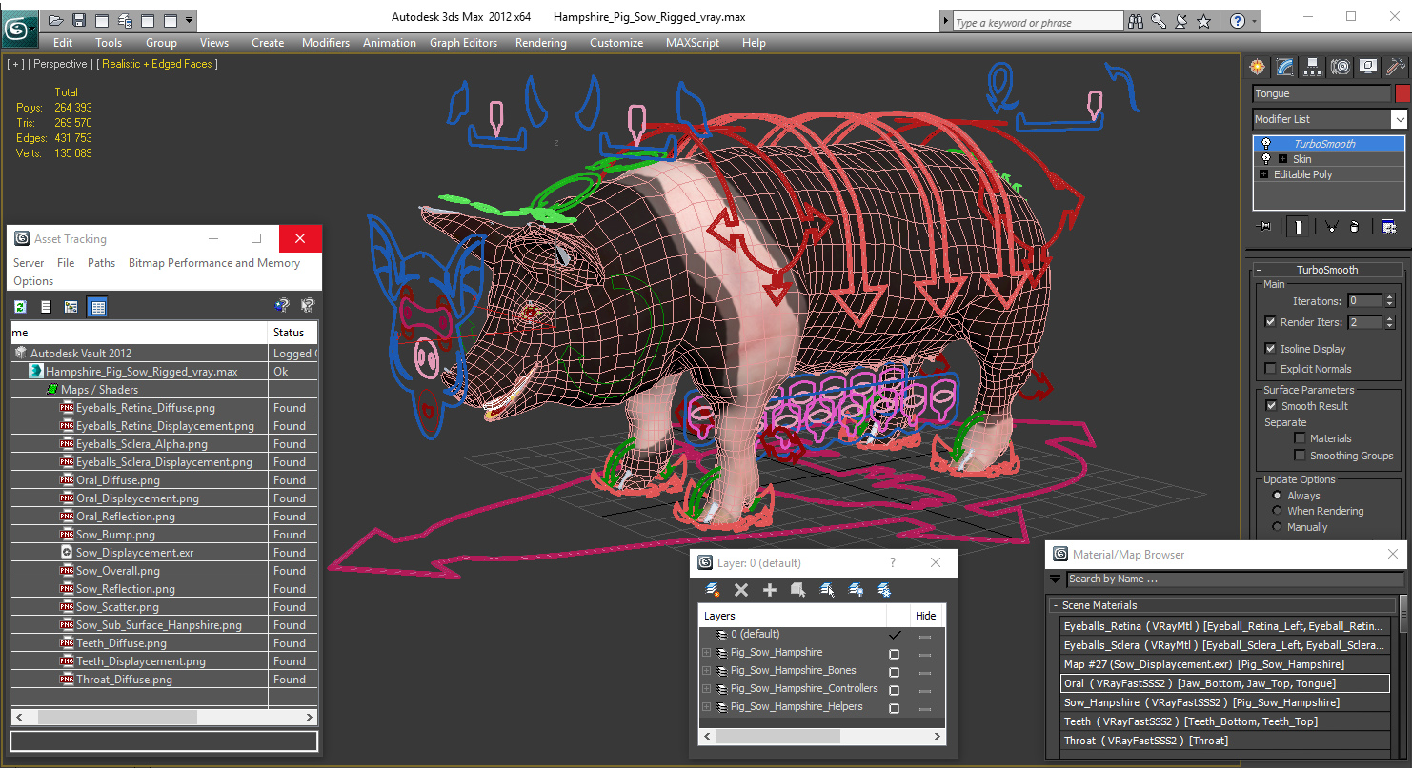Open Paths menu in Asset Tracking
The height and width of the screenshot is (772, 1412).
click(101, 263)
